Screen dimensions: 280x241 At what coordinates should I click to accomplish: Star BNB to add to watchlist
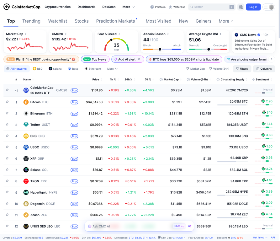point(7,136)
